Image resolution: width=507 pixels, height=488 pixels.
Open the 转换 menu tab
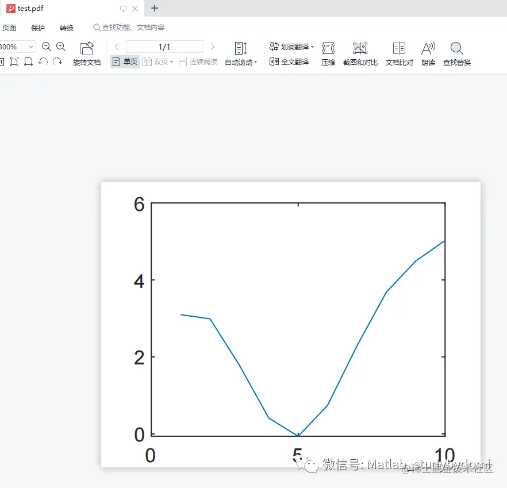[67, 28]
